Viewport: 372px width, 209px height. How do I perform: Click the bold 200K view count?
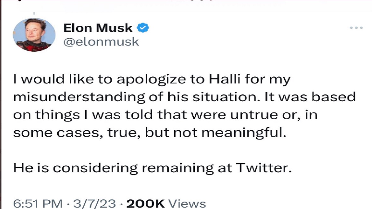pos(146,204)
